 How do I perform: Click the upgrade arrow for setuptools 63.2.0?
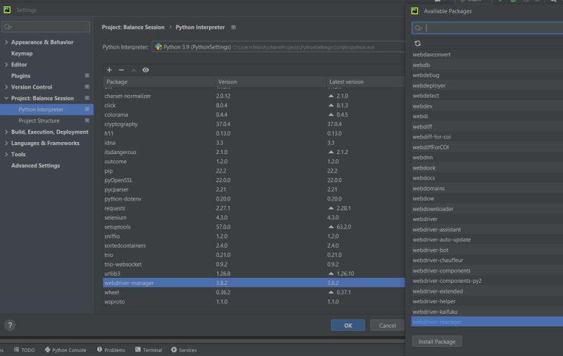coord(331,227)
